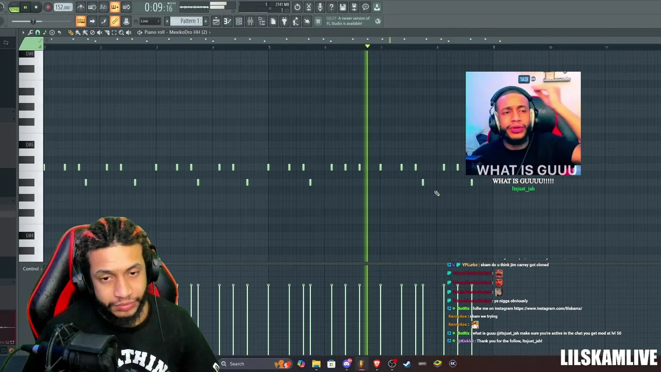
Task: Save project with the floppy disk icon
Action: coord(343,7)
